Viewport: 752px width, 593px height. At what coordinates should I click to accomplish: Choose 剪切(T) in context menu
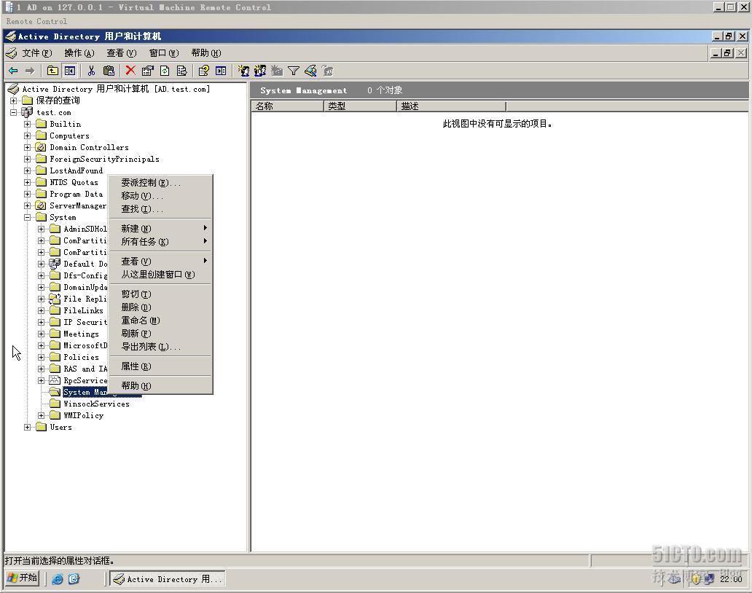(160, 294)
